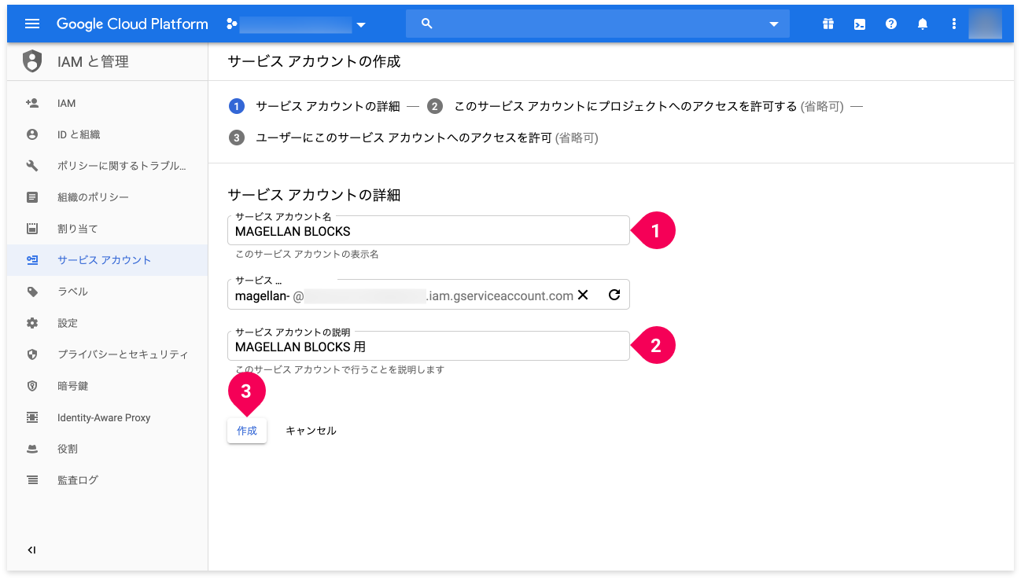Click the 暗号鍵 shield-lock icon

pos(32,386)
